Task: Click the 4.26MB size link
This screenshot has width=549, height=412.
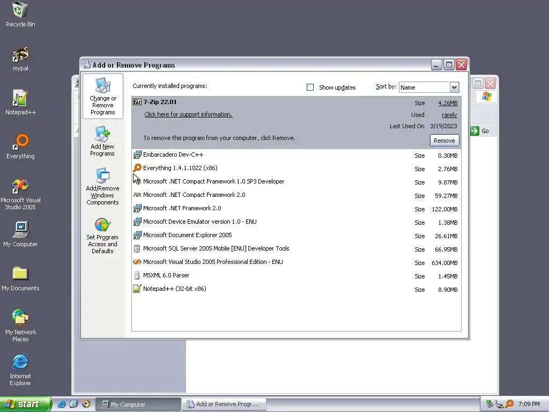Action: tap(448, 103)
